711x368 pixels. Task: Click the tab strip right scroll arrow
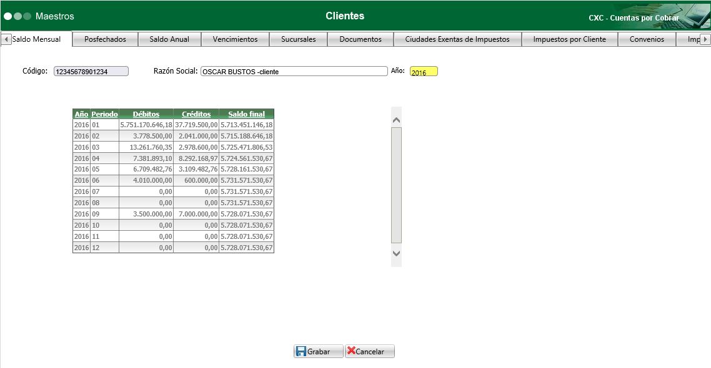pos(705,39)
